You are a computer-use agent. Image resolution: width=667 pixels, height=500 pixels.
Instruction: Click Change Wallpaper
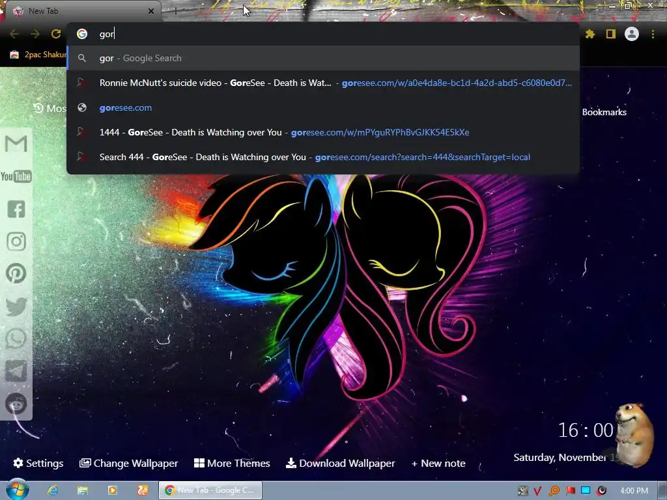[x=128, y=463]
